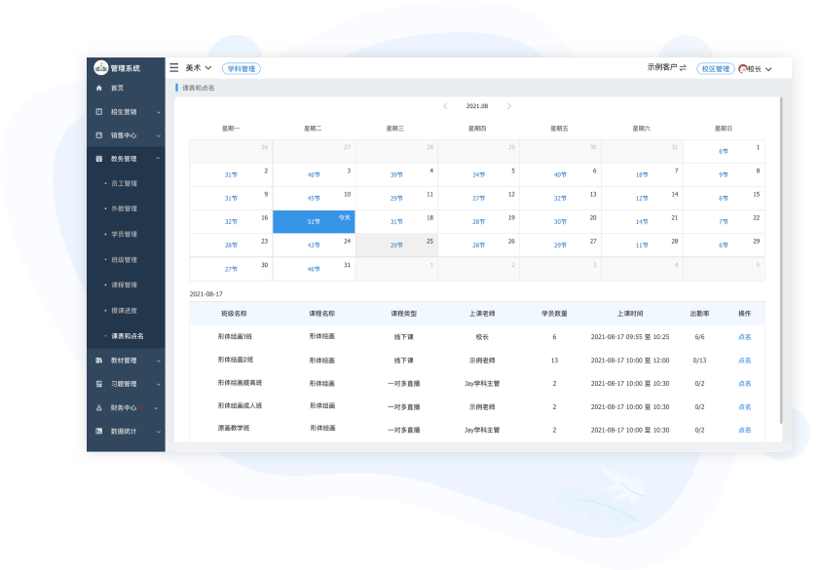Click the 学科管理 button

pyautogui.click(x=242, y=69)
